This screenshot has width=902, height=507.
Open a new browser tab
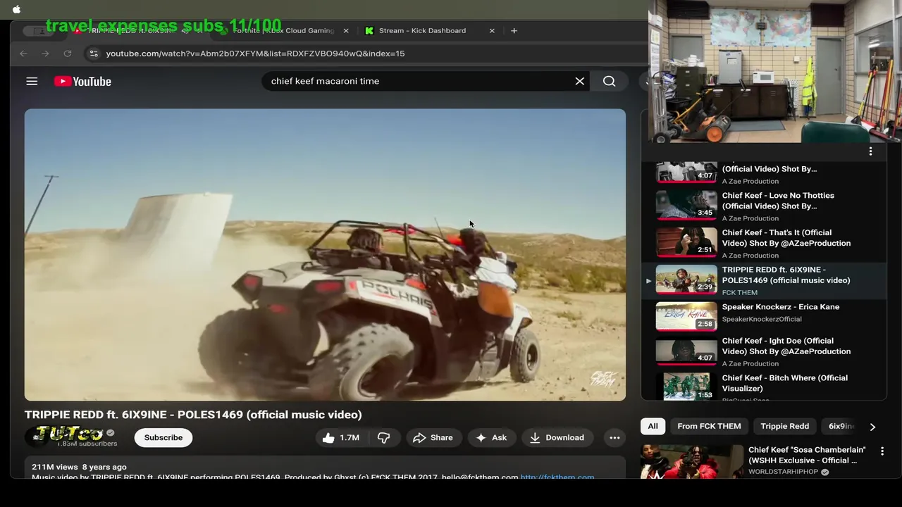(x=514, y=31)
